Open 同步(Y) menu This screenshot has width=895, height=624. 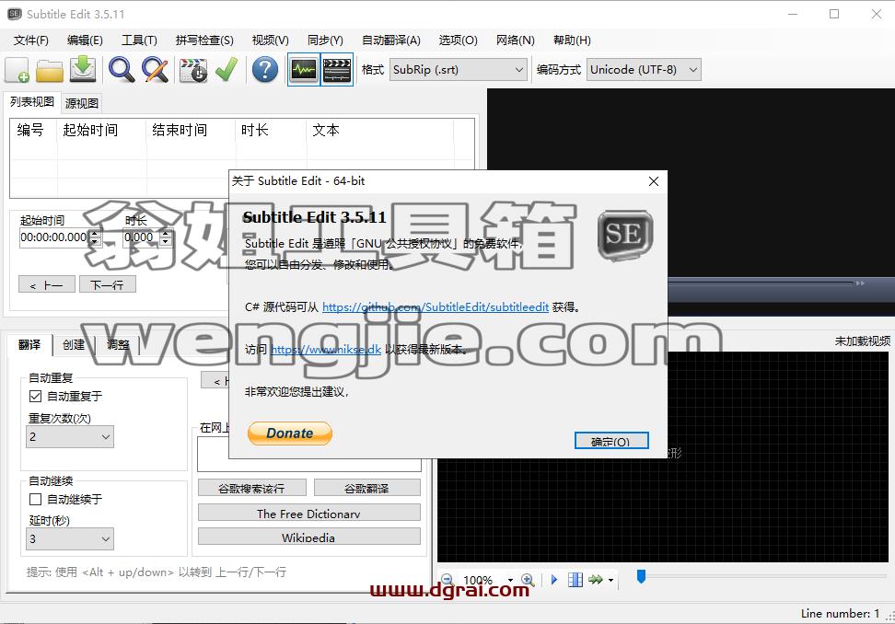coord(325,40)
